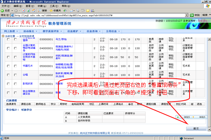
Task: Open the 书画艺术 course link
Action: tap(28, 66)
